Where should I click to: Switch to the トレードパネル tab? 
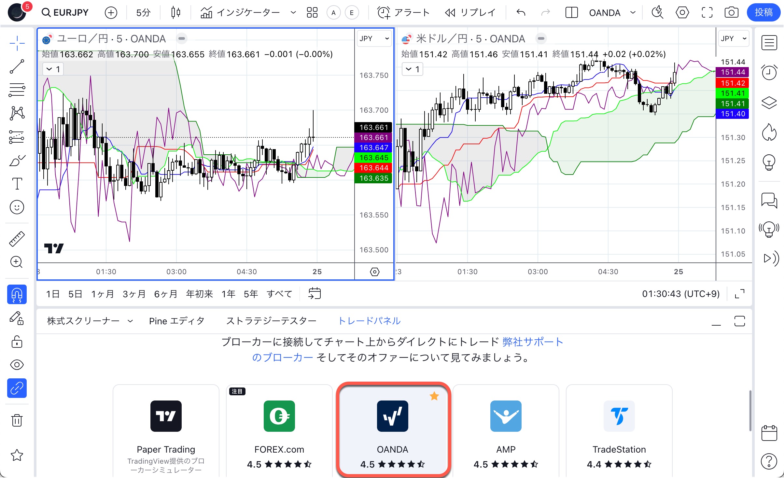click(370, 321)
